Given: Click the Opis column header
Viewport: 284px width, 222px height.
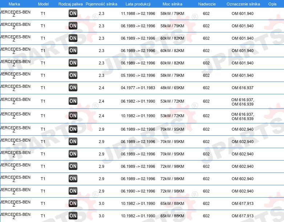Looking at the screenshot, I should [x=272, y=4].
